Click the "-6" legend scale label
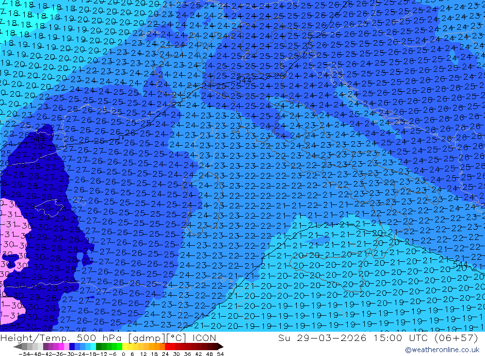This screenshot has height=356, width=485. pos(113,354)
